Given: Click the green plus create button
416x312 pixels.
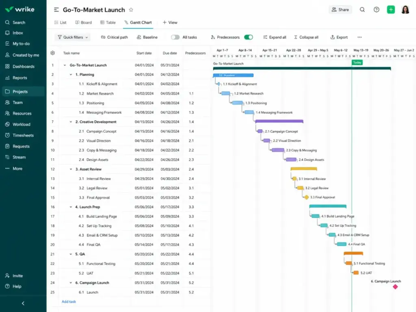Looking at the screenshot, I should point(391,10).
